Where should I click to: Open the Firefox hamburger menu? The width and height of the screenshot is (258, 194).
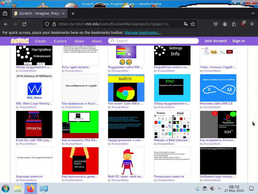(x=252, y=24)
